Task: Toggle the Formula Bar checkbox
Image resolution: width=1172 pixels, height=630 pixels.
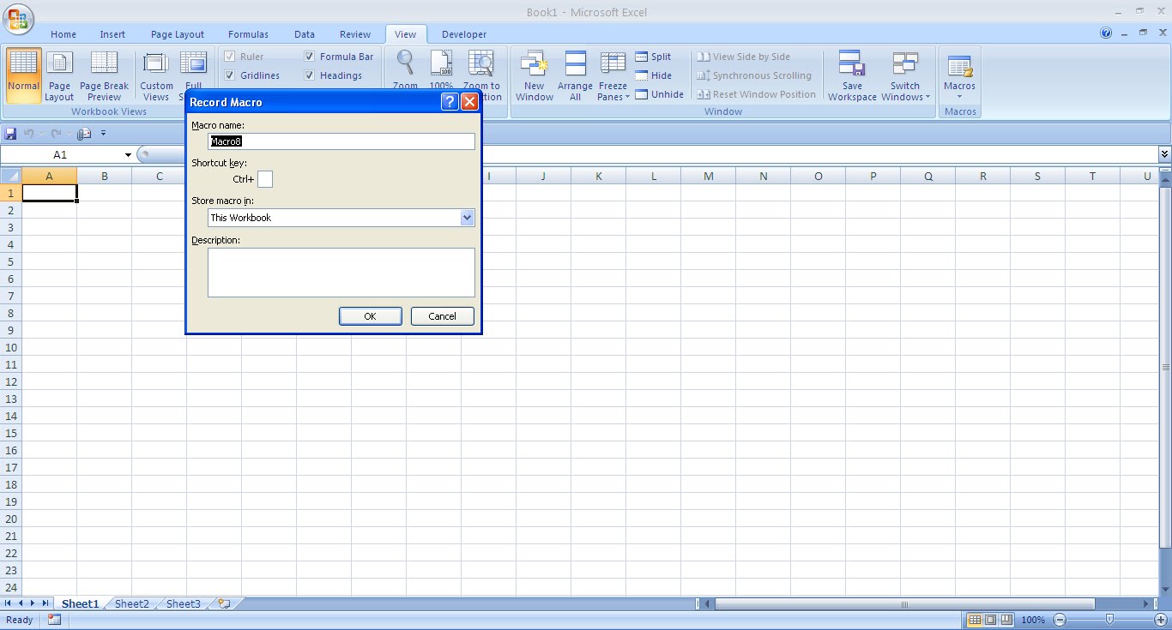Action: (310, 57)
